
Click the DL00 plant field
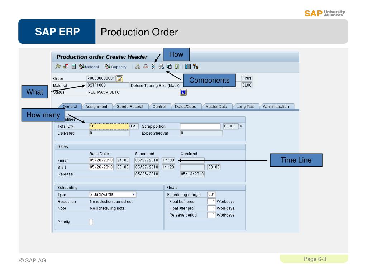click(x=247, y=85)
